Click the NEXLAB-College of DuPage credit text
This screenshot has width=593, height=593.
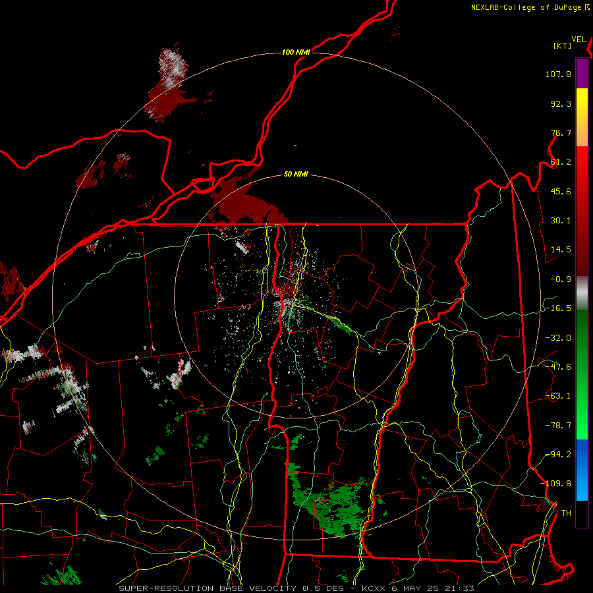pyautogui.click(x=530, y=7)
